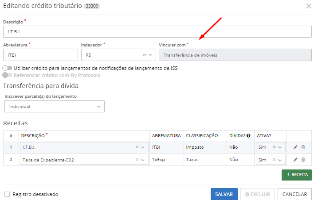Clear the I.T.B.I. receita description selection
This screenshot has height=200, width=314.
(137, 147)
